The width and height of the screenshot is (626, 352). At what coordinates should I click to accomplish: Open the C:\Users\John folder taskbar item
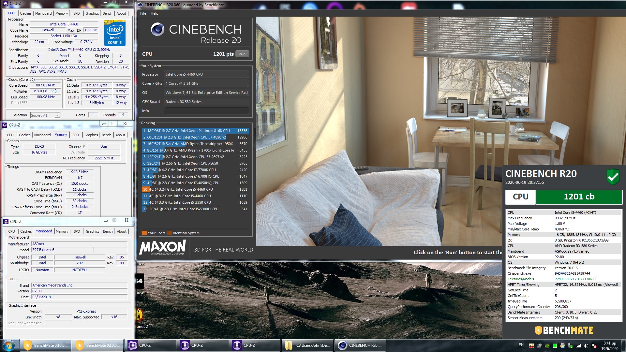pos(307,345)
